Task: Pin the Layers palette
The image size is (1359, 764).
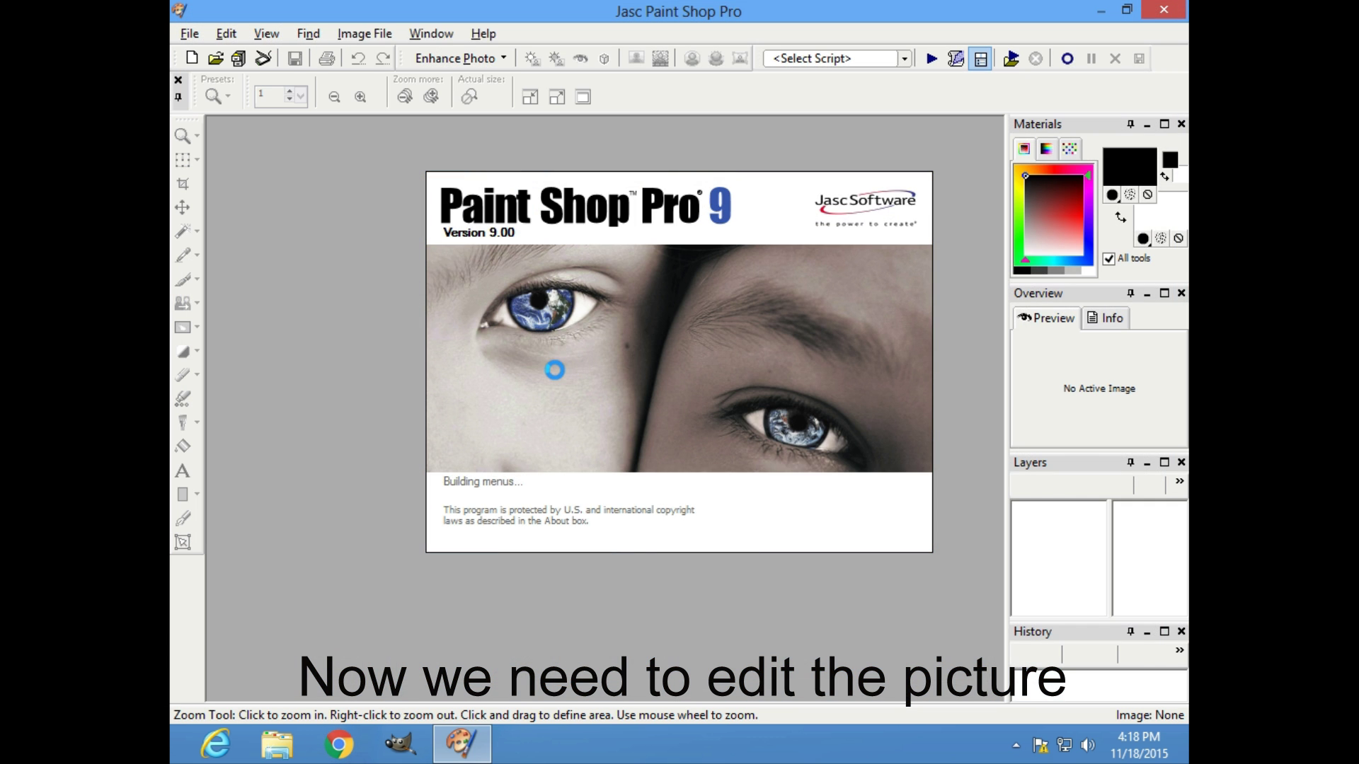Action: click(1130, 462)
